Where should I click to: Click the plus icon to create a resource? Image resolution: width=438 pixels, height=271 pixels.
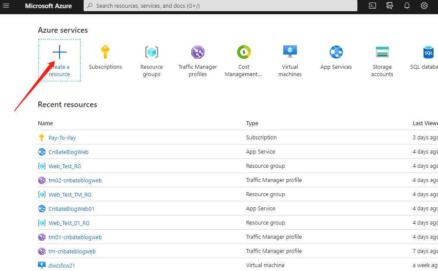point(59,52)
